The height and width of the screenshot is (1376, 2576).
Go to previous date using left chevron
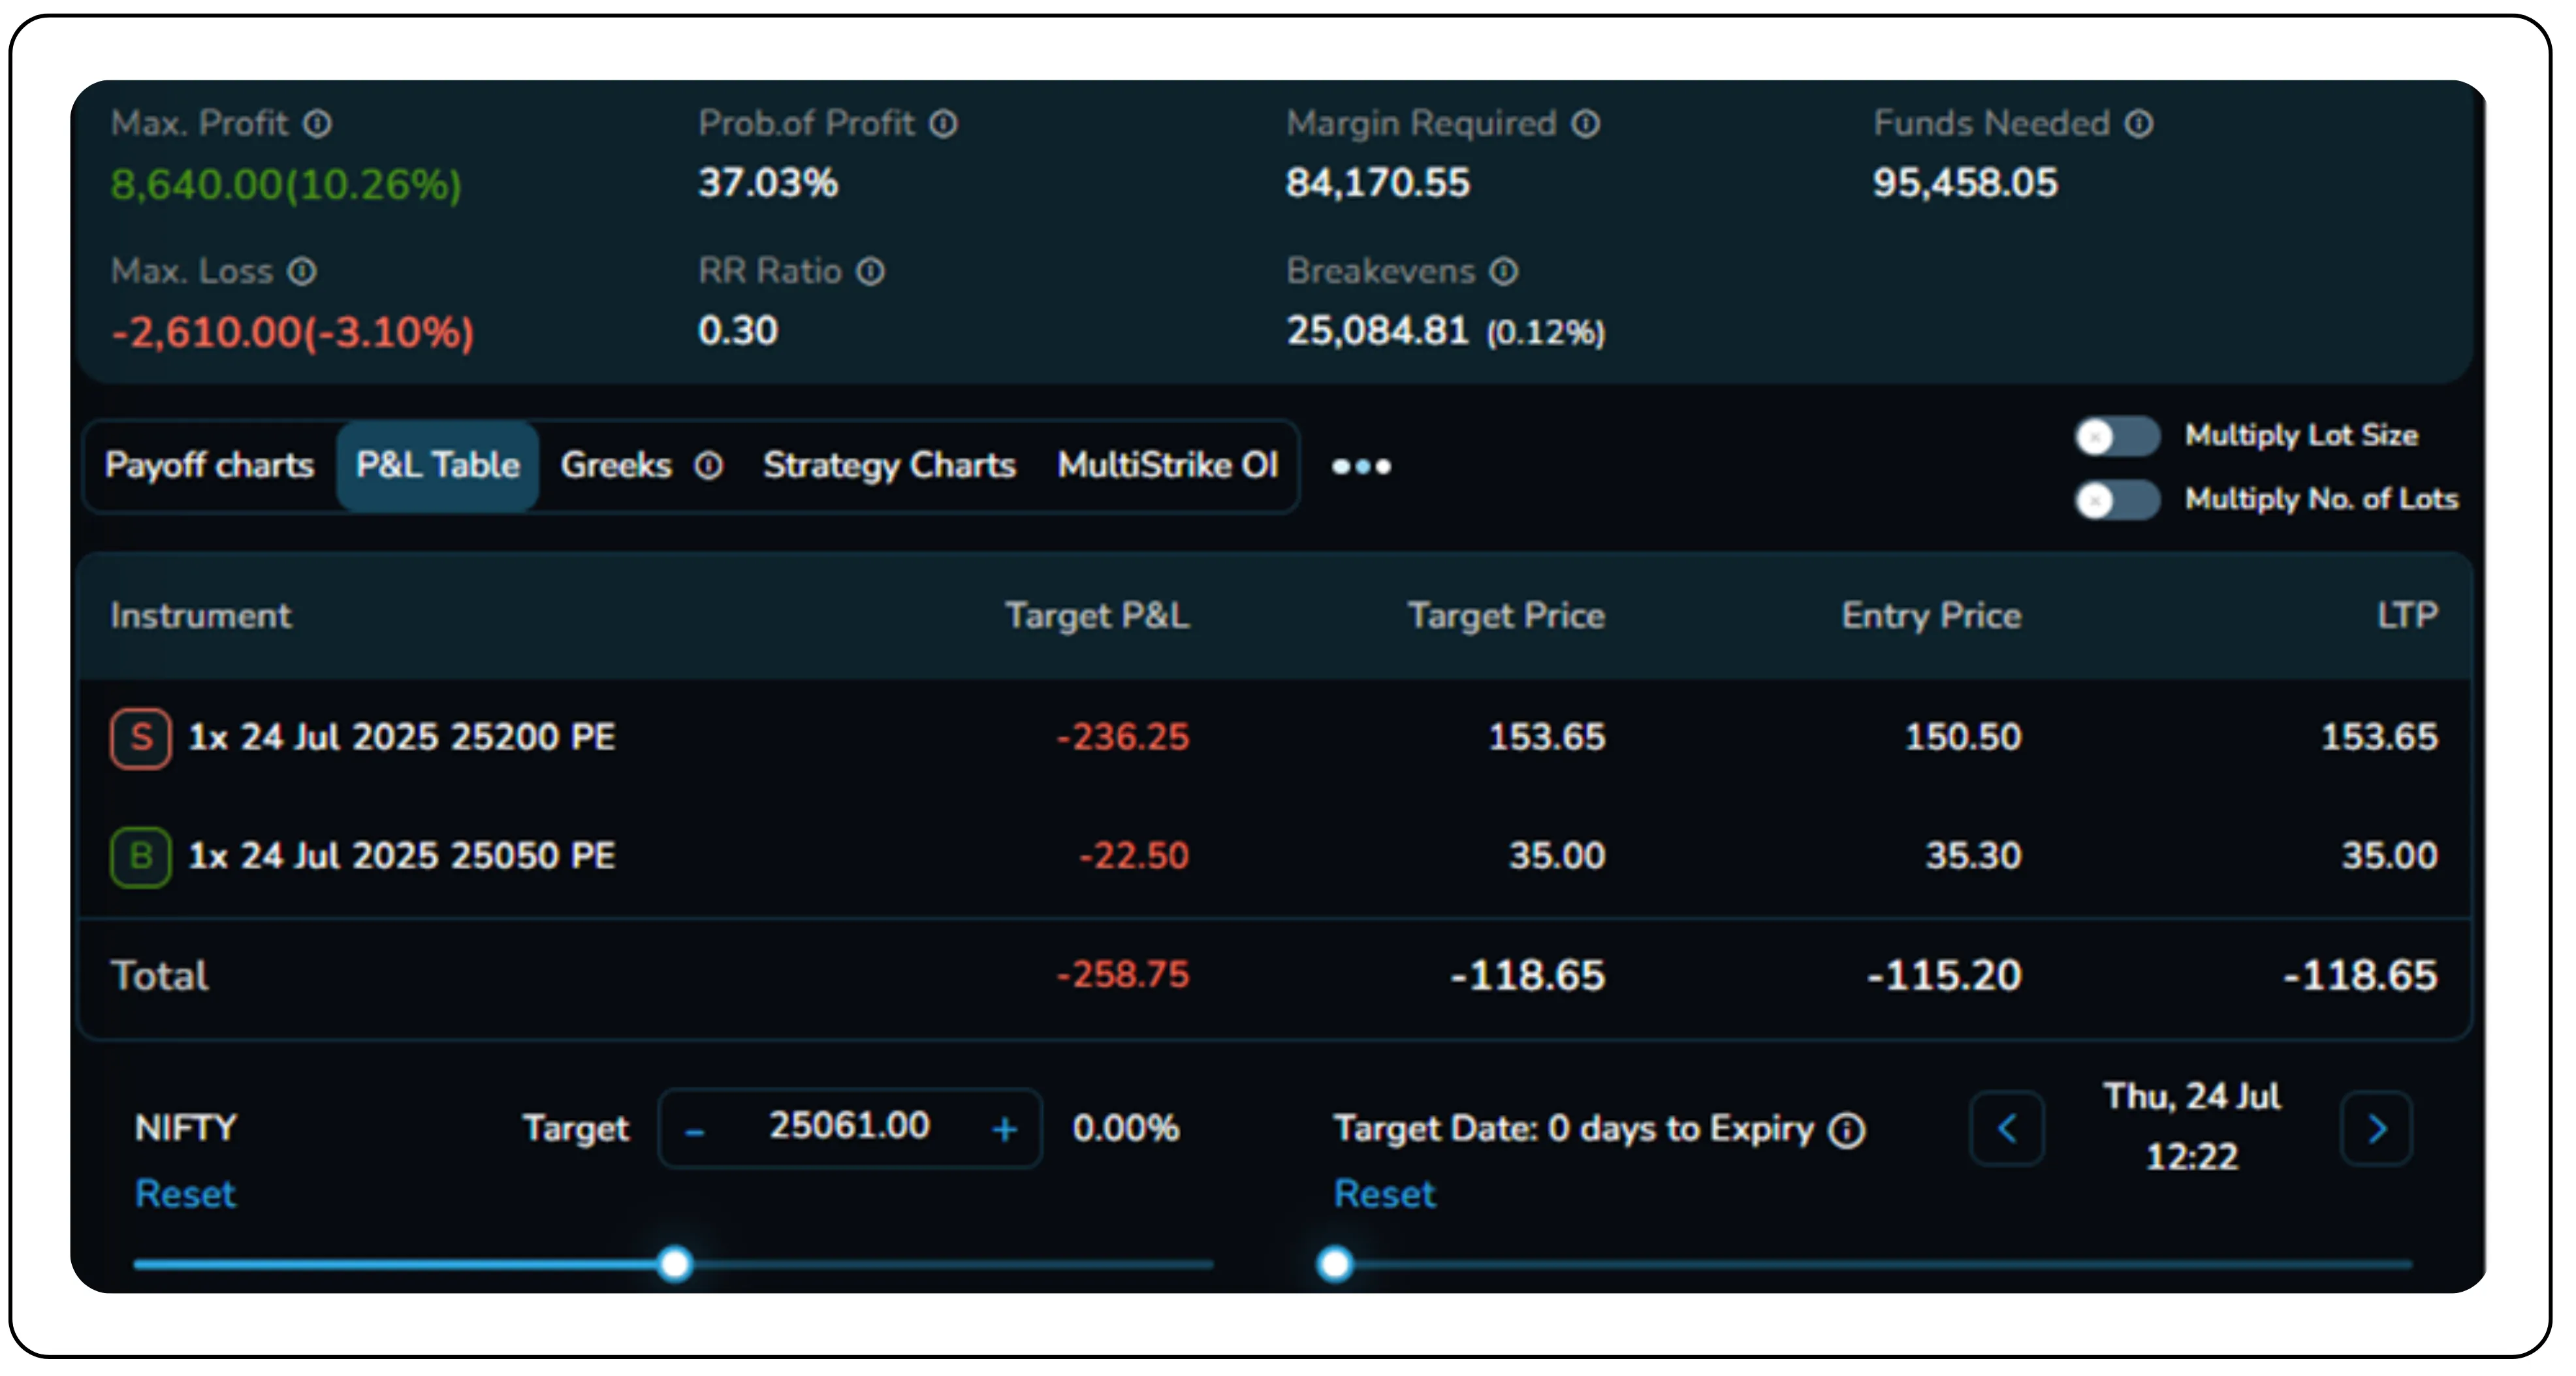[2007, 1128]
